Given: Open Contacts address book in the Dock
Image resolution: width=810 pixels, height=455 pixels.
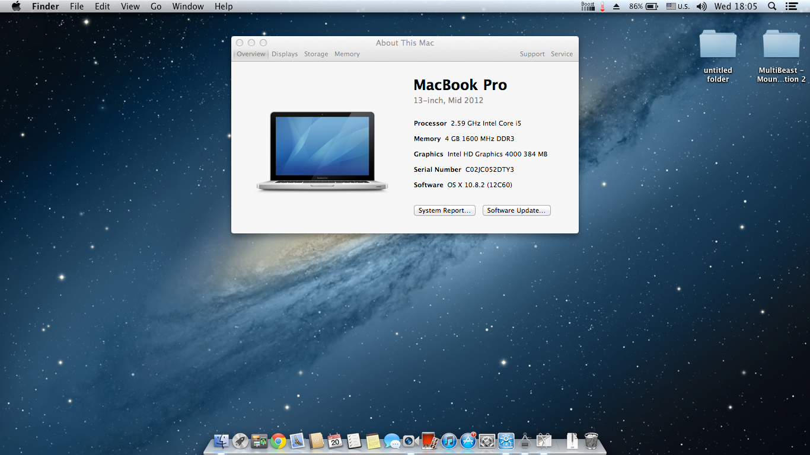Looking at the screenshot, I should tap(316, 441).
